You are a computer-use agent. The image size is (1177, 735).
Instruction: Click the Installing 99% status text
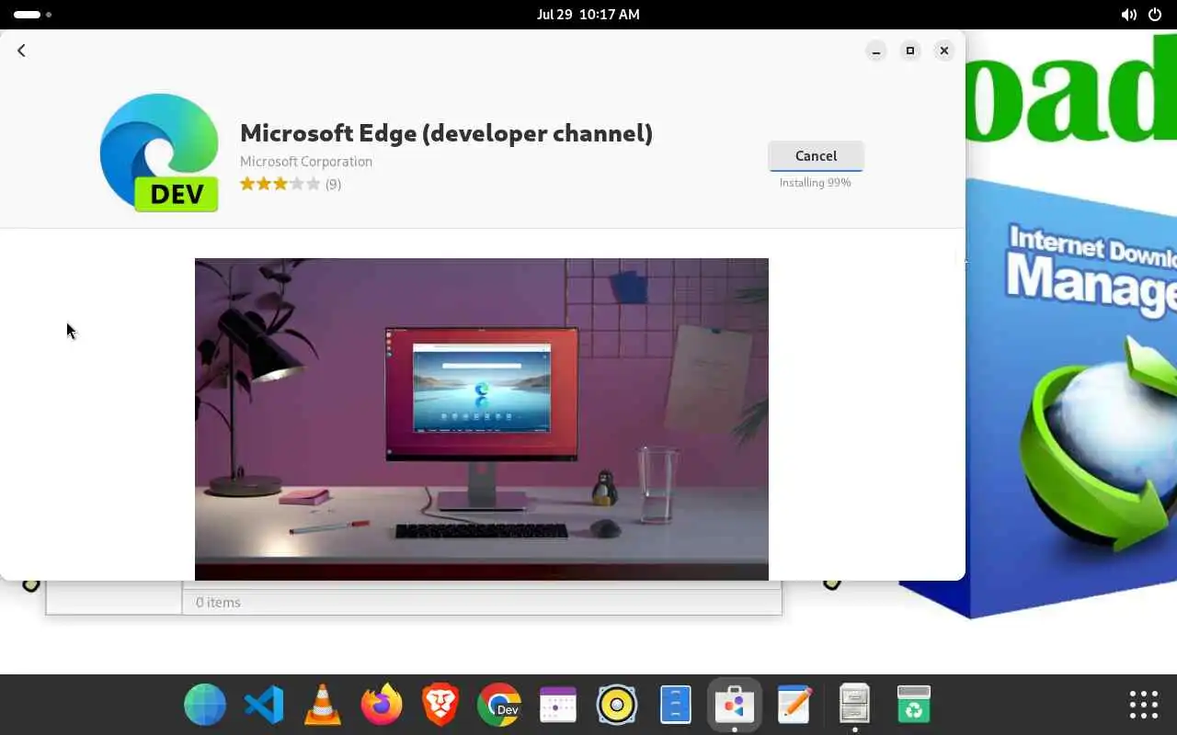tap(815, 183)
